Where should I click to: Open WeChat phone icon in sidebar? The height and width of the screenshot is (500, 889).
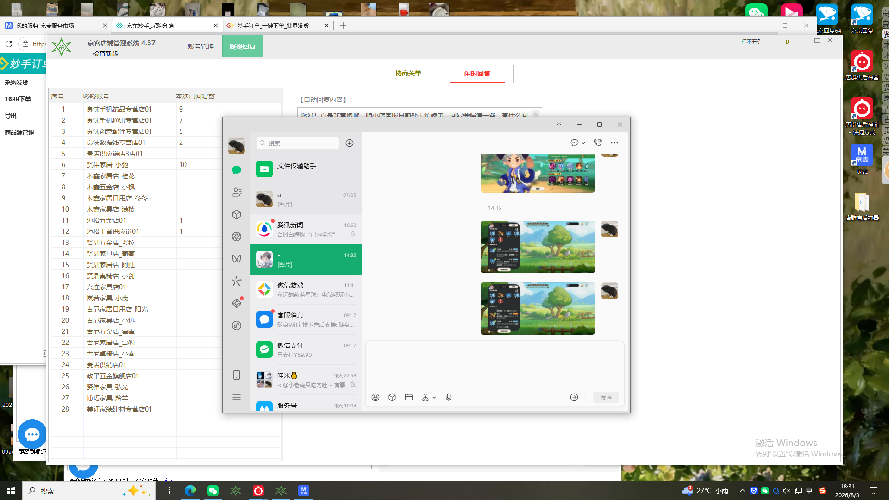(237, 375)
